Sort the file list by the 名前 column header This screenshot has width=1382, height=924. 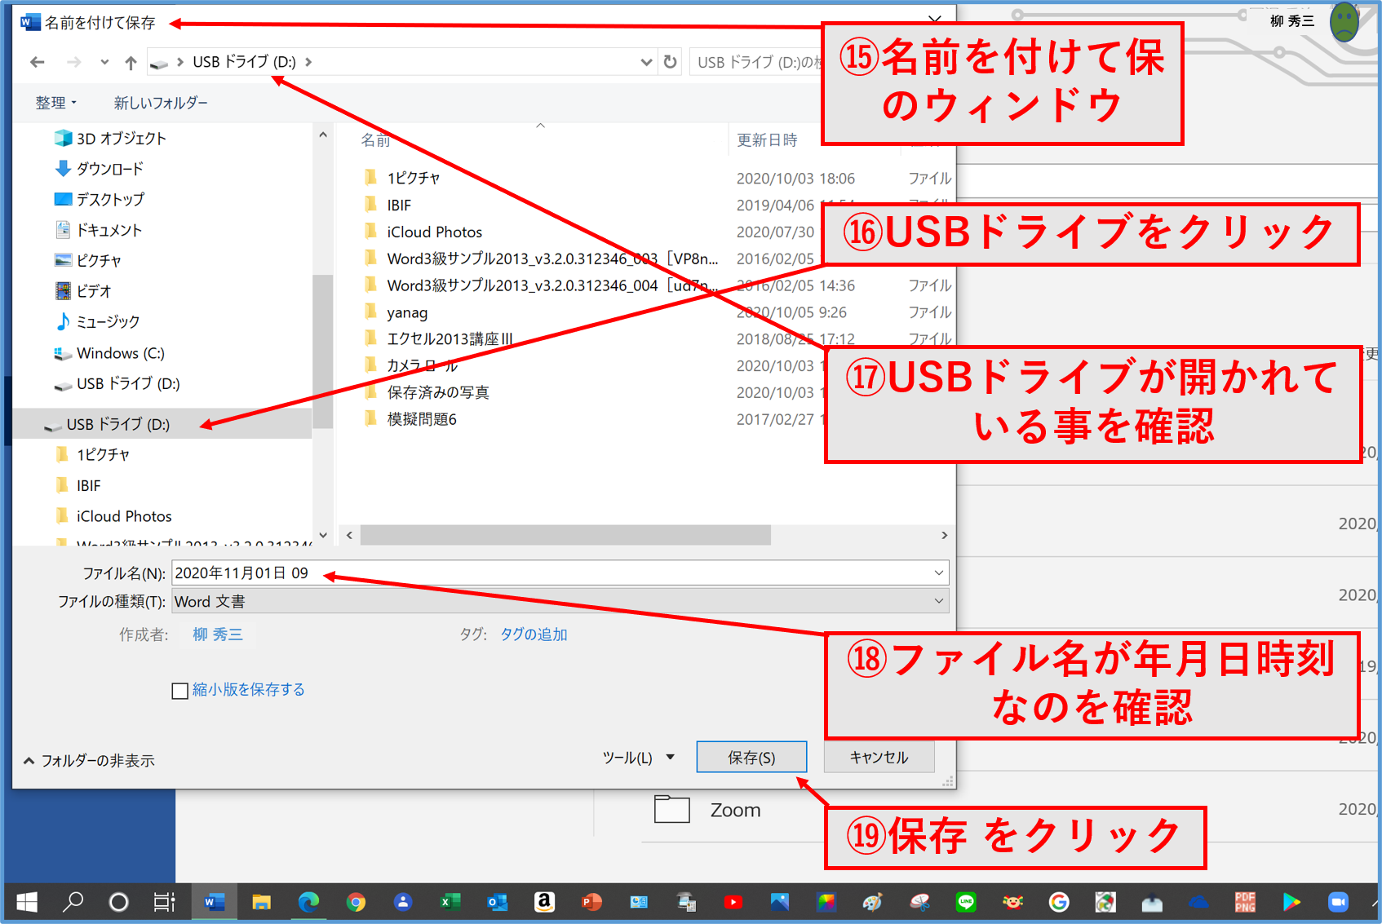375,140
